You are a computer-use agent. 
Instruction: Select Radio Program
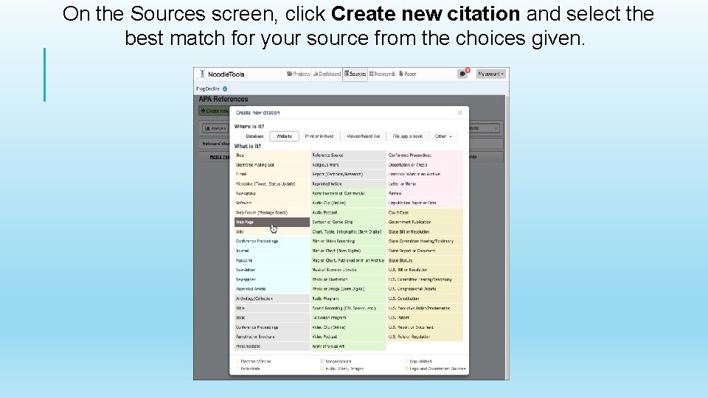(x=348, y=298)
